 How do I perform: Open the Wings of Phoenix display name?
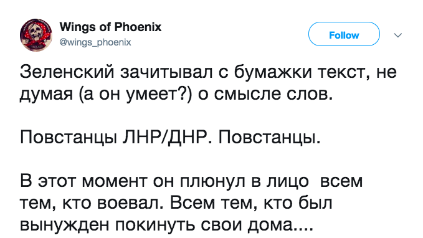point(110,27)
